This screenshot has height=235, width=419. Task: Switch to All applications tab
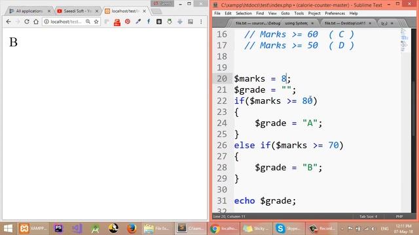[x=29, y=11]
